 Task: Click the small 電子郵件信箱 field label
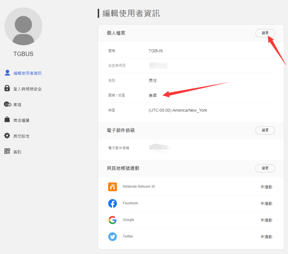pyautogui.click(x=119, y=148)
